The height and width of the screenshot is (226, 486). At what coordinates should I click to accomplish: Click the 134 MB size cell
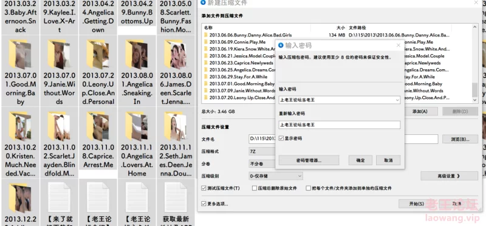pos(337,35)
